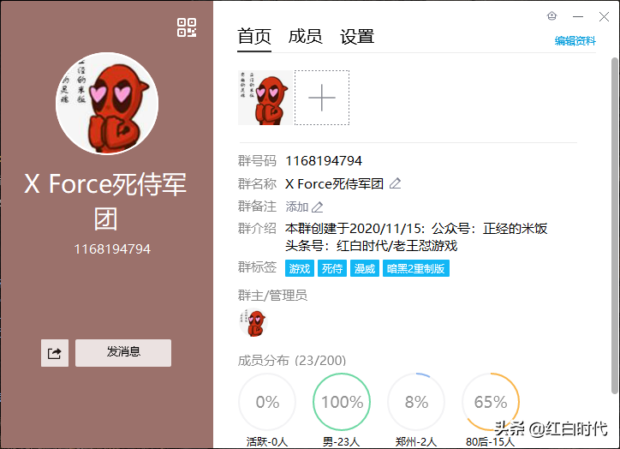This screenshot has height=449, width=620.
Task: Click the 男-23人 label
Action: click(x=341, y=441)
